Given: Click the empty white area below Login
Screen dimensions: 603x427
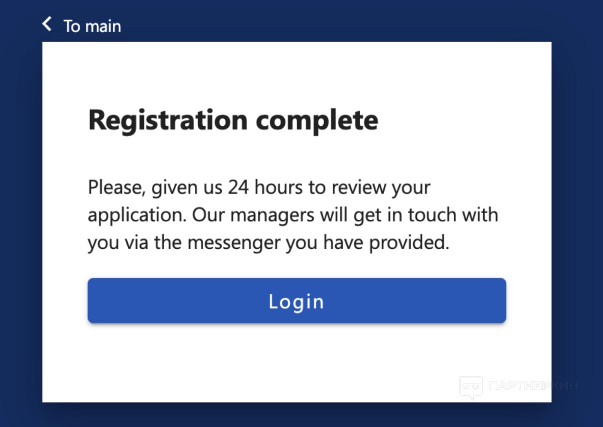Looking at the screenshot, I should click(x=297, y=362).
